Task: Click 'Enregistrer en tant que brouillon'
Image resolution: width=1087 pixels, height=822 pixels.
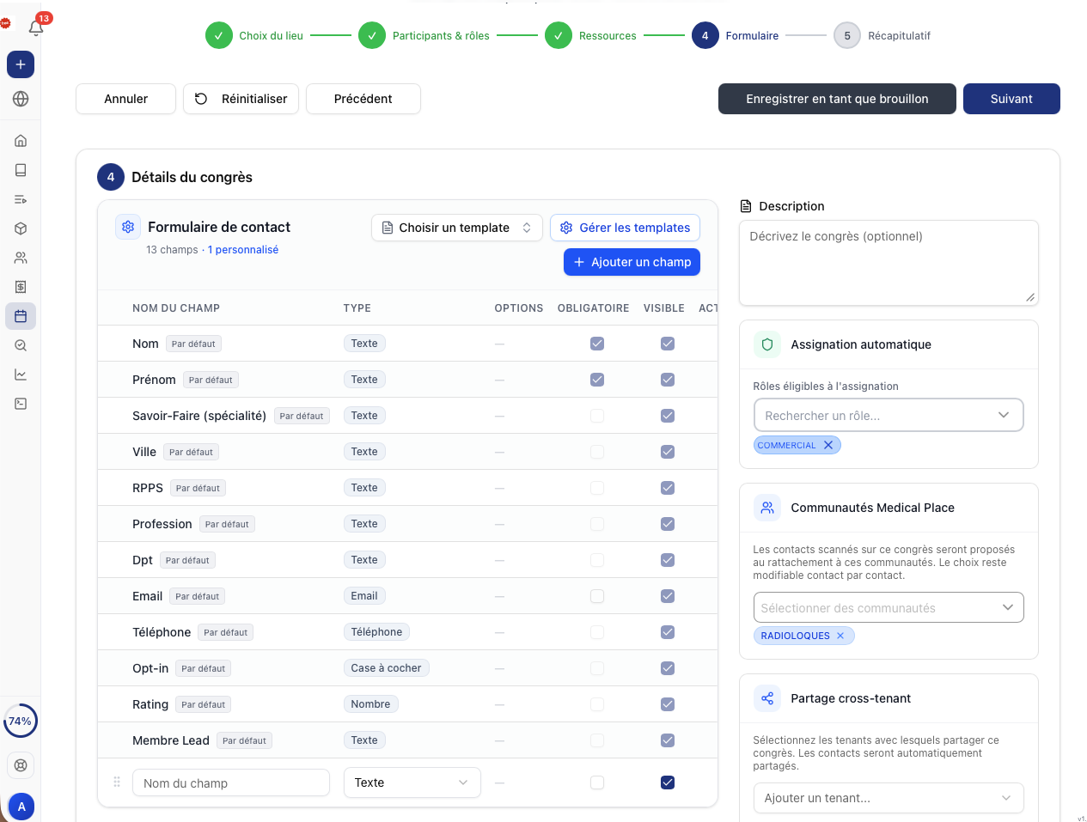Action: click(x=837, y=99)
